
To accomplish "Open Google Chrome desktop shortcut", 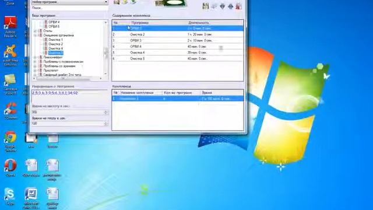I will [x=10, y=141].
